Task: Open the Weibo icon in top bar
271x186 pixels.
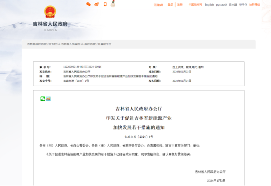Action: click(97, 4)
